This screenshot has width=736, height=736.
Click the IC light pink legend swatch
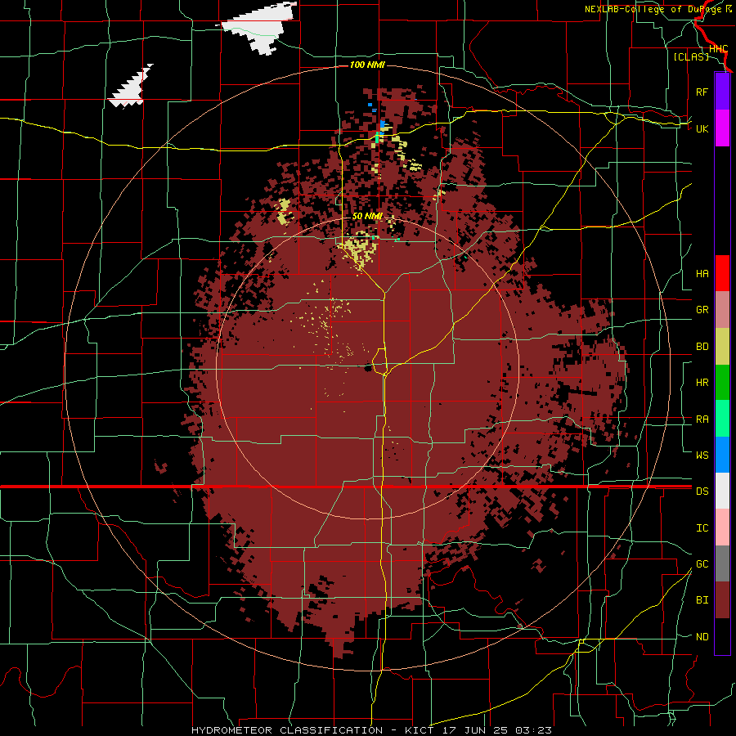722,527
